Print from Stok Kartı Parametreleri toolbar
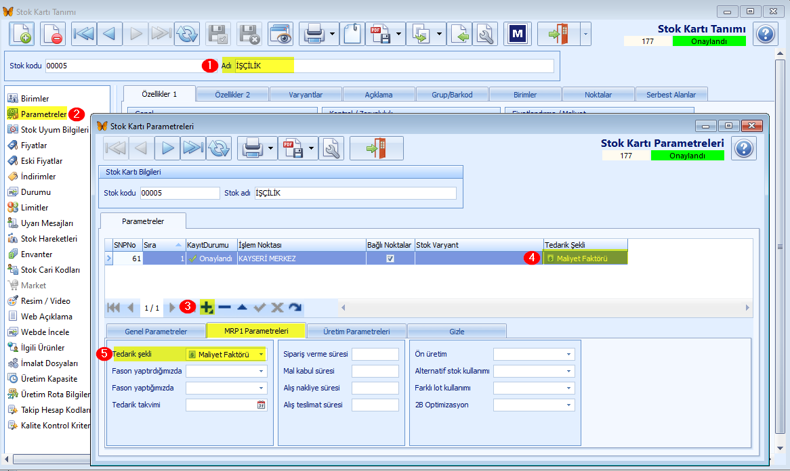Viewport: 790px width, 471px height. (x=253, y=148)
